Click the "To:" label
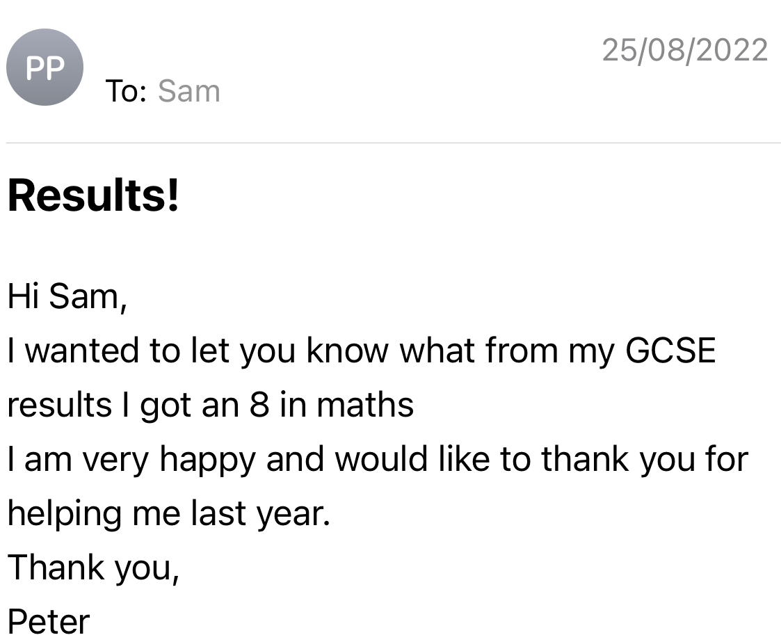The height and width of the screenshot is (642, 781). pos(125,91)
